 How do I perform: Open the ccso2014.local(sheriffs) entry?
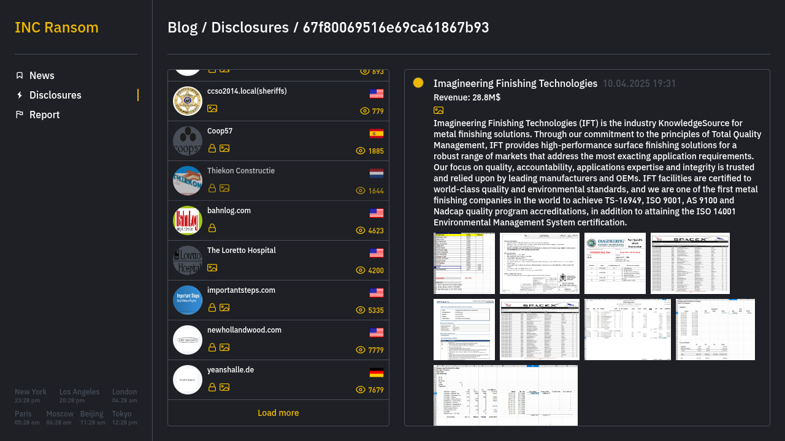pos(278,101)
